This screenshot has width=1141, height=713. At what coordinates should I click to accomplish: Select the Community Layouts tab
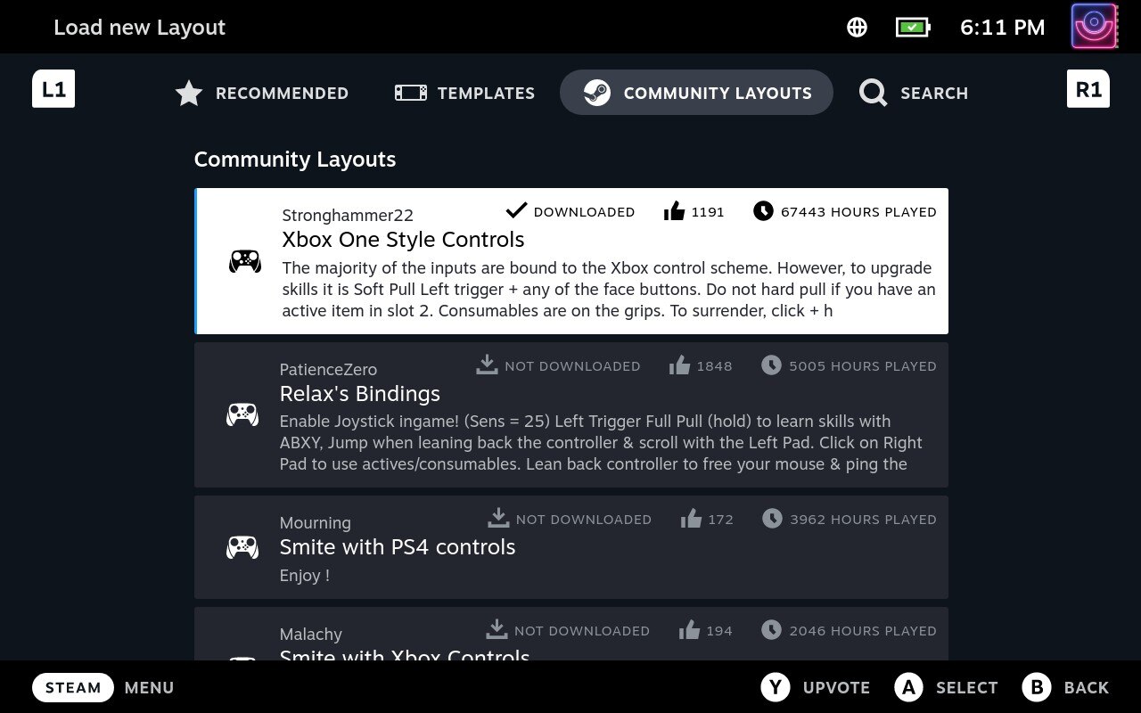696,93
